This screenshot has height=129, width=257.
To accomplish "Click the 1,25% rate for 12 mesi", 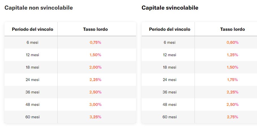I will pyautogui.click(x=232, y=55).
